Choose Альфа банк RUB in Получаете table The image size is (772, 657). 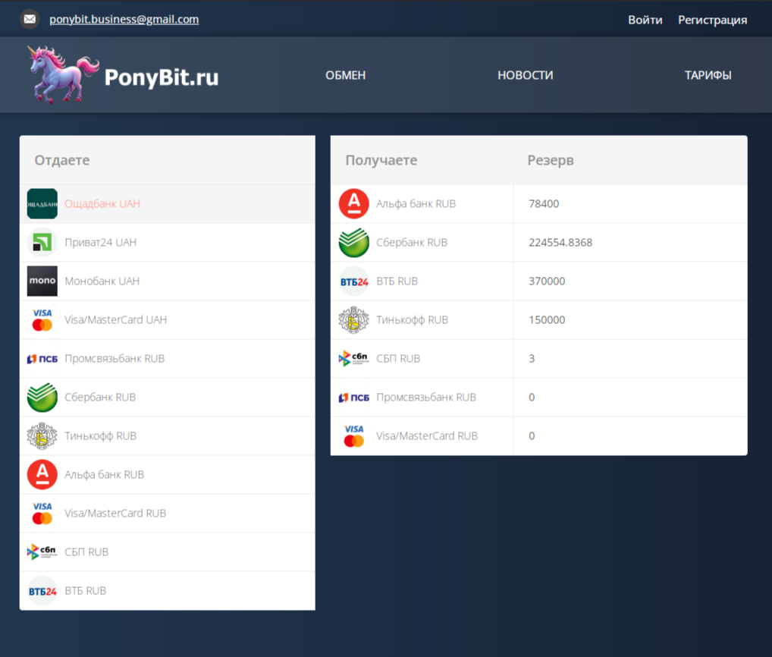[x=416, y=204]
